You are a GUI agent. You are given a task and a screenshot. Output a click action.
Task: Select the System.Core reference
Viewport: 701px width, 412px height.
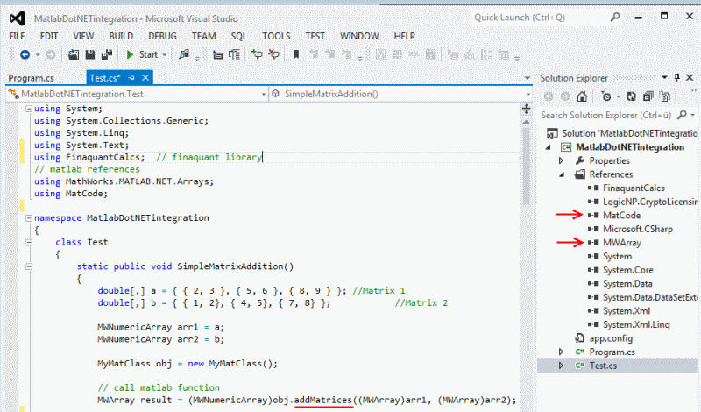tap(627, 270)
